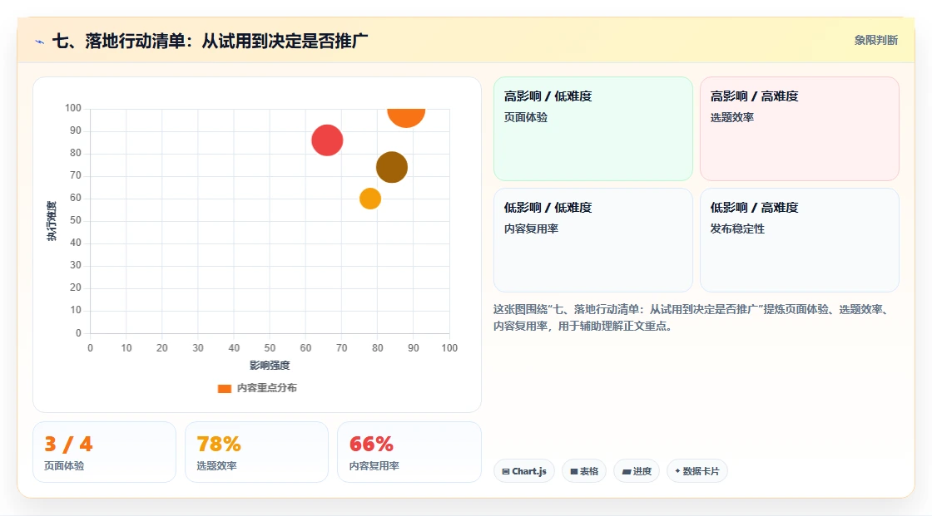The width and height of the screenshot is (932, 516).
Task: Click the 78% 选题效率 stat card
Action: (x=257, y=452)
